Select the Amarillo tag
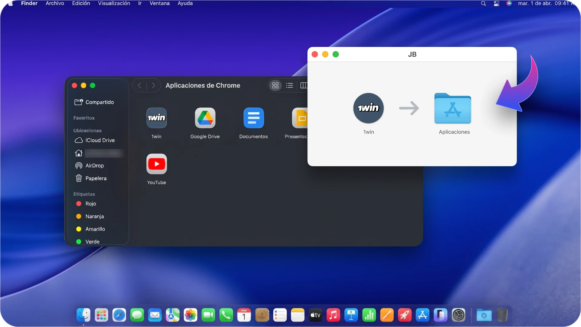This screenshot has width=581, height=327. point(90,229)
